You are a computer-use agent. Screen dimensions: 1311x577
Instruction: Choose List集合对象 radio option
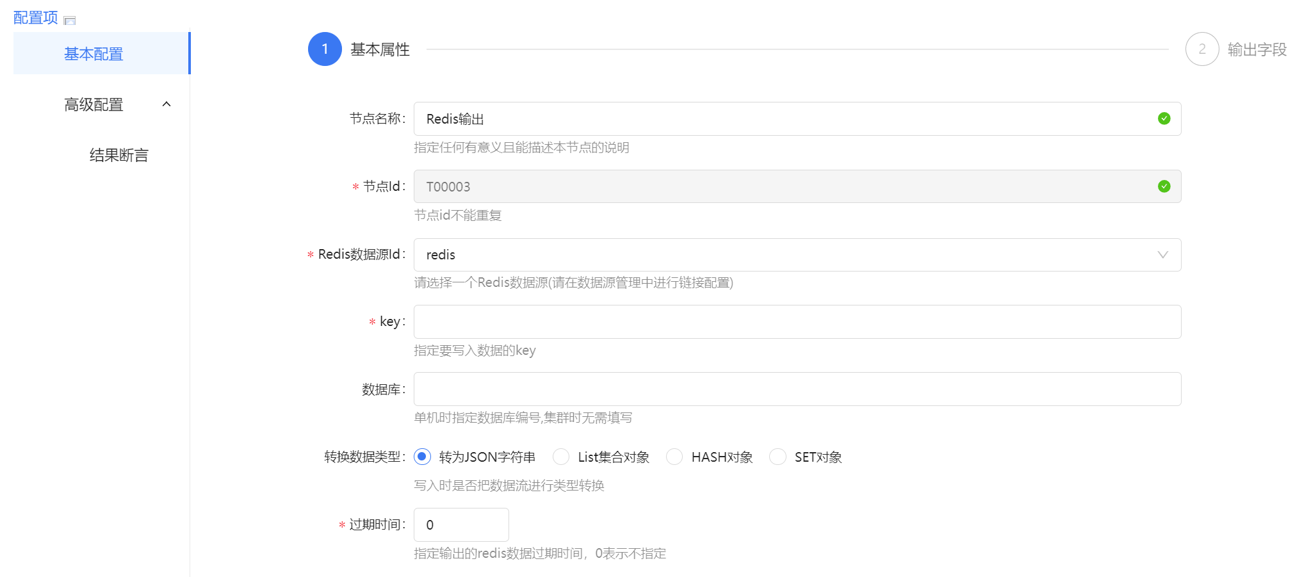click(x=561, y=457)
